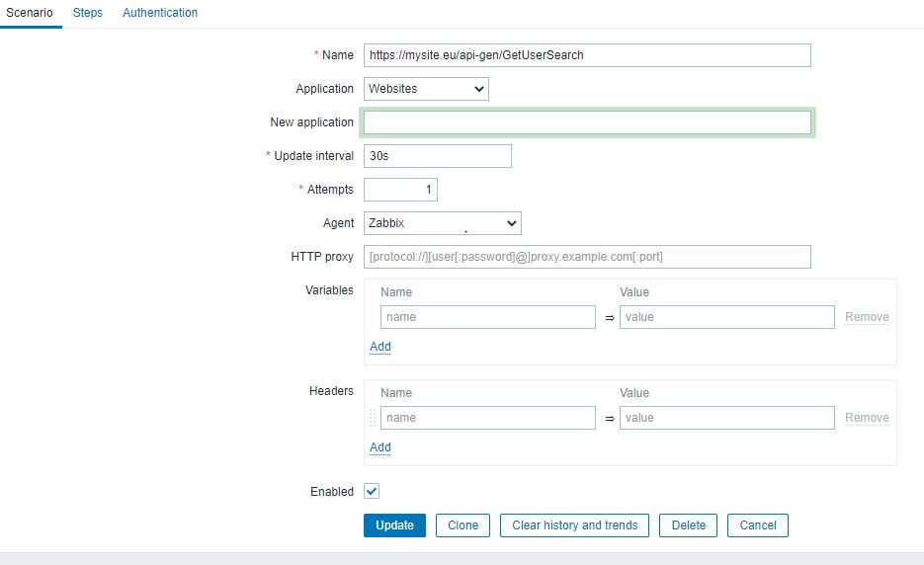This screenshot has height=565, width=924.
Task: Click the Clone button
Action: point(462,525)
